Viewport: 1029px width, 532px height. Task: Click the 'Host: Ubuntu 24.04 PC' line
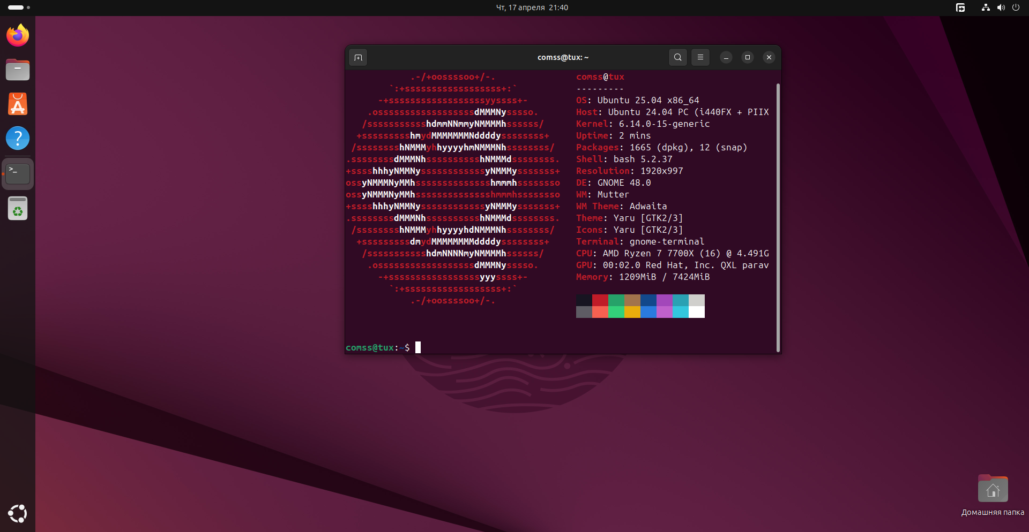coord(673,112)
